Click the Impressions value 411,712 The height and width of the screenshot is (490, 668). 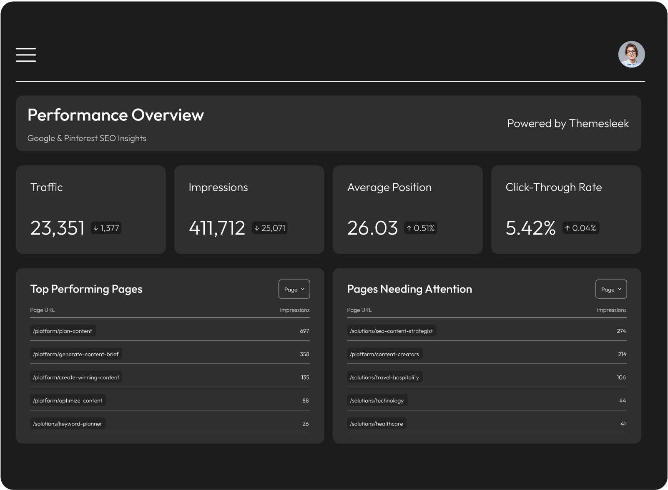pos(217,228)
